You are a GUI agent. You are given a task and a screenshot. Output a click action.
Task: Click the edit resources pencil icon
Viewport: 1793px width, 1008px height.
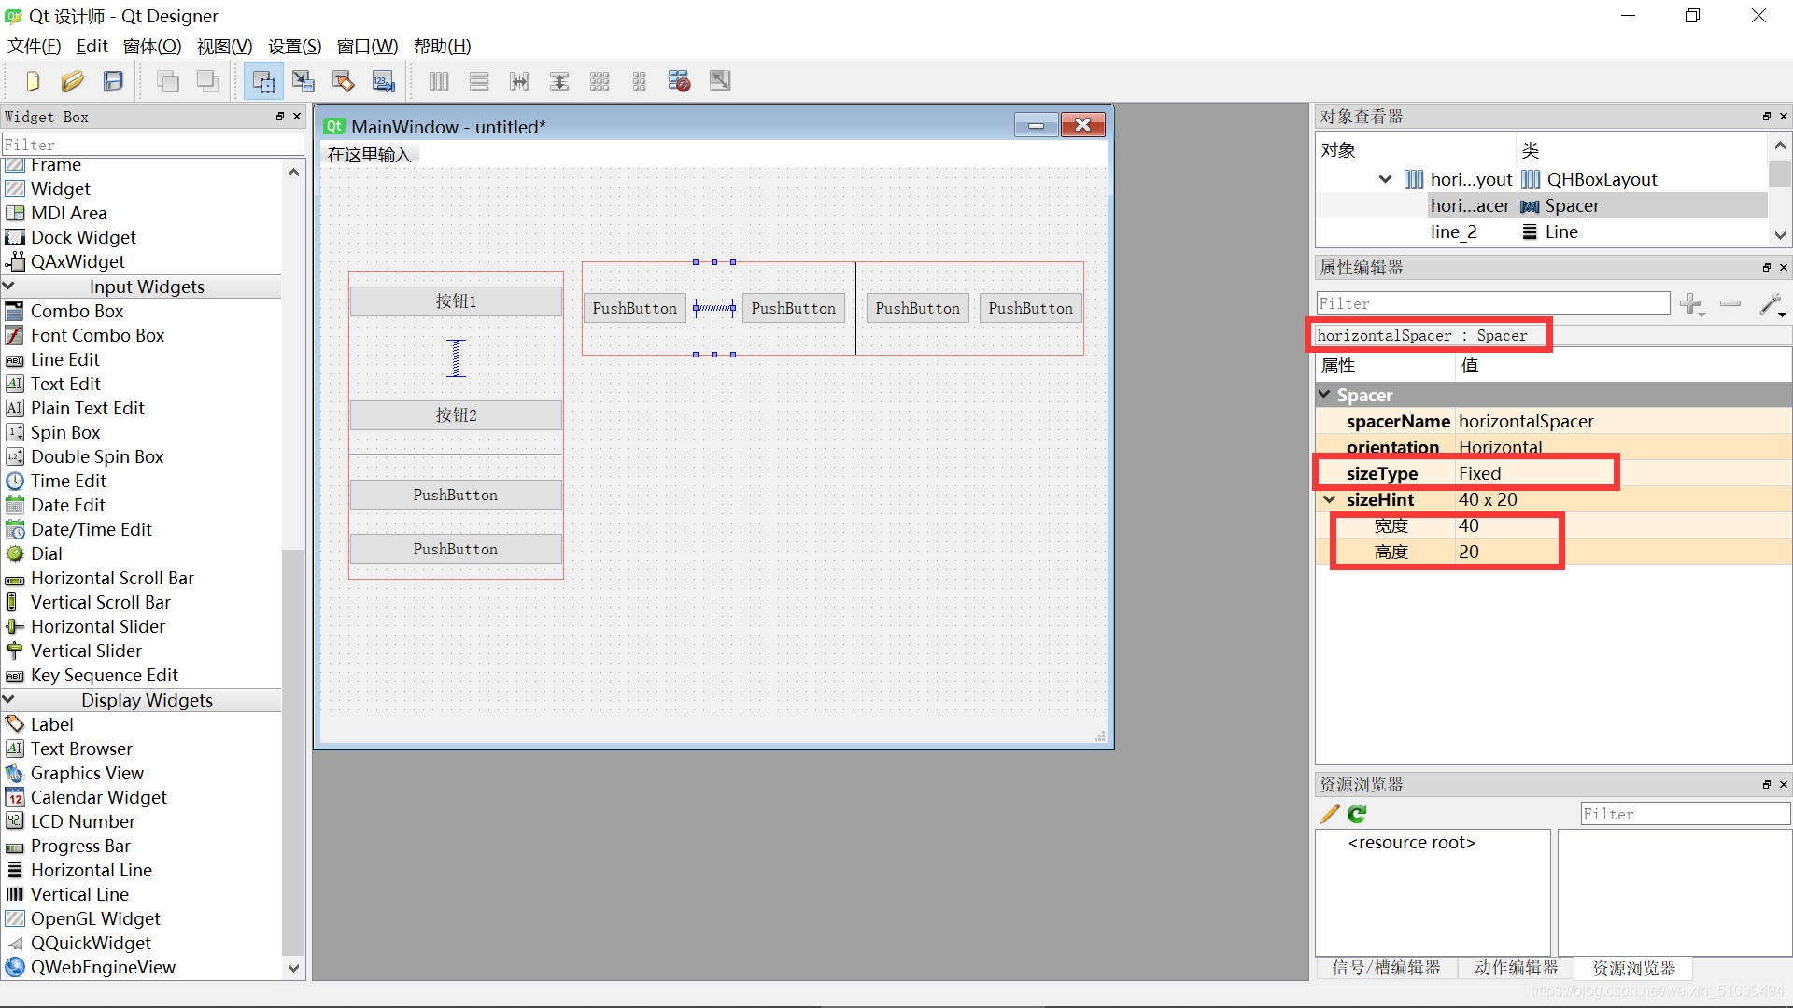point(1329,814)
